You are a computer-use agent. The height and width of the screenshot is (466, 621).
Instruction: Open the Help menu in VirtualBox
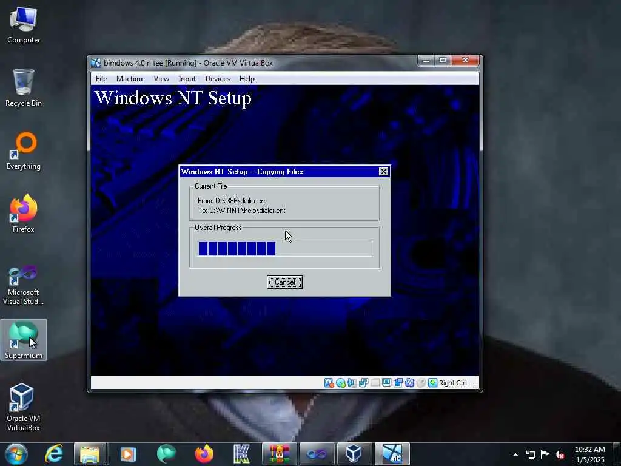247,79
